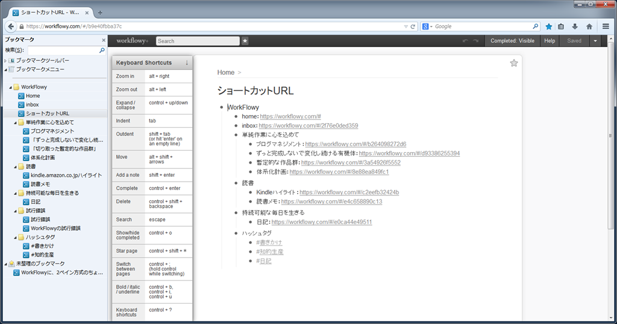Open the 日記 link ending e0ca44e49511
The width and height of the screenshot is (617, 324).
click(322, 222)
